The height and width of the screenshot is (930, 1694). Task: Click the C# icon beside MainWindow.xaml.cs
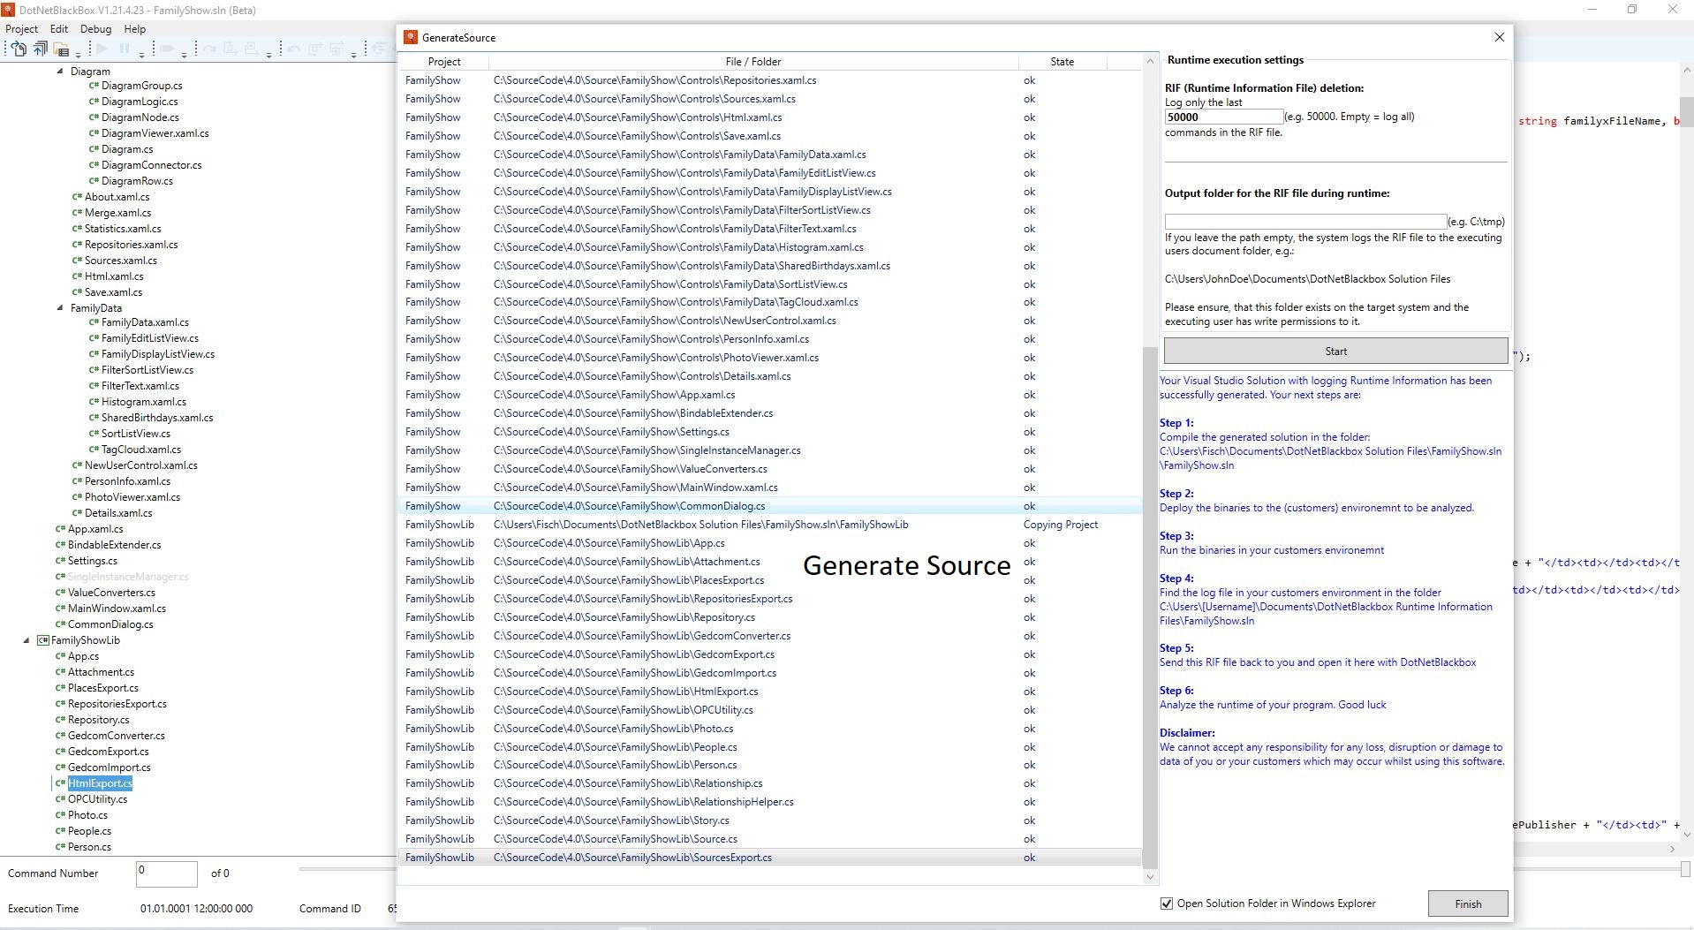click(x=60, y=609)
